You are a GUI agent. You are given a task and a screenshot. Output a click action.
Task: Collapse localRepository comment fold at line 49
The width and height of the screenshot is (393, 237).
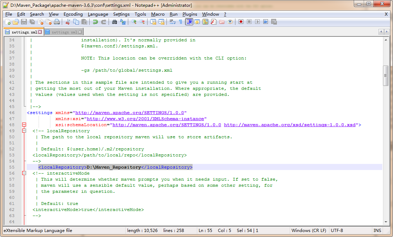pos(24,131)
